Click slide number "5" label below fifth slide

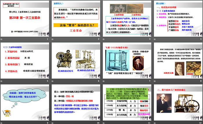tap(48, 81)
